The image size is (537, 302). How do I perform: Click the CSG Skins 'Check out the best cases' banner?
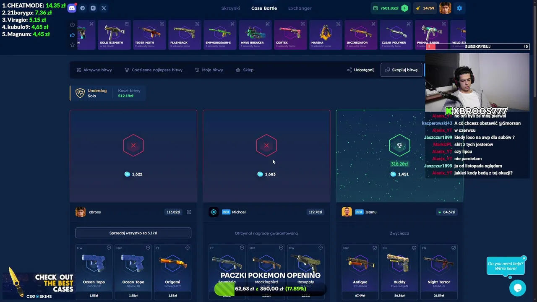coord(39,285)
